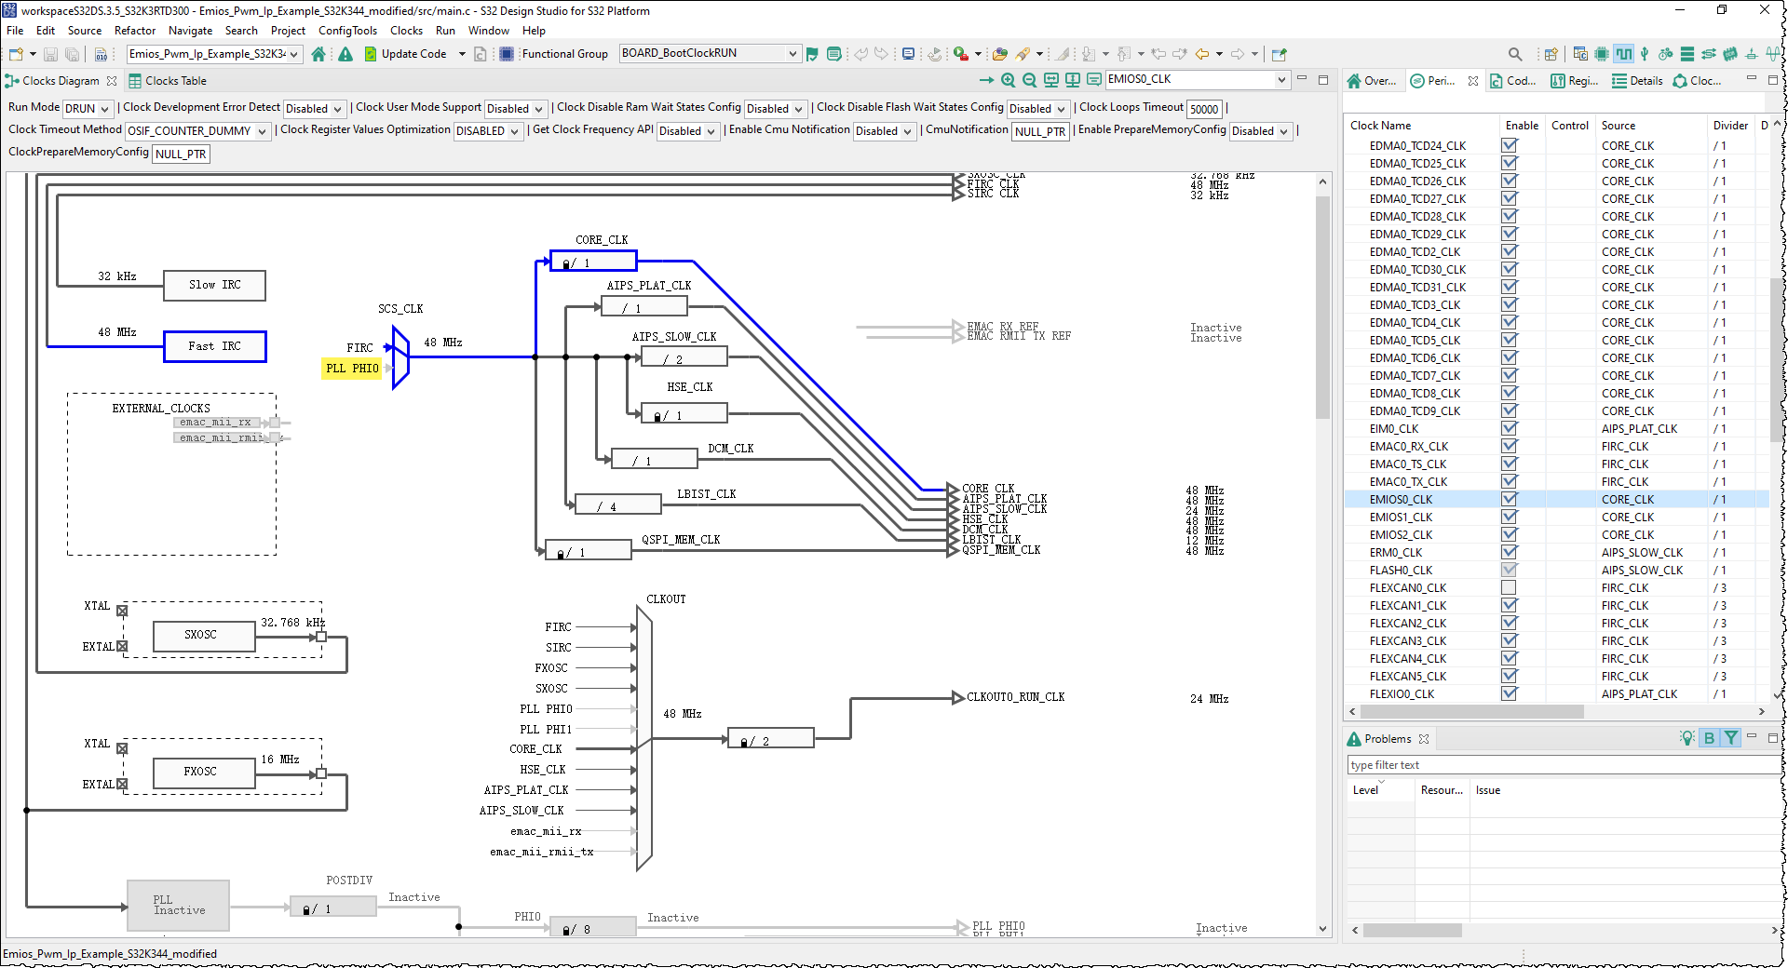Viewport: 1788px width, 968px height.
Task: Click the Pins tool chip icon
Action: click(1602, 54)
